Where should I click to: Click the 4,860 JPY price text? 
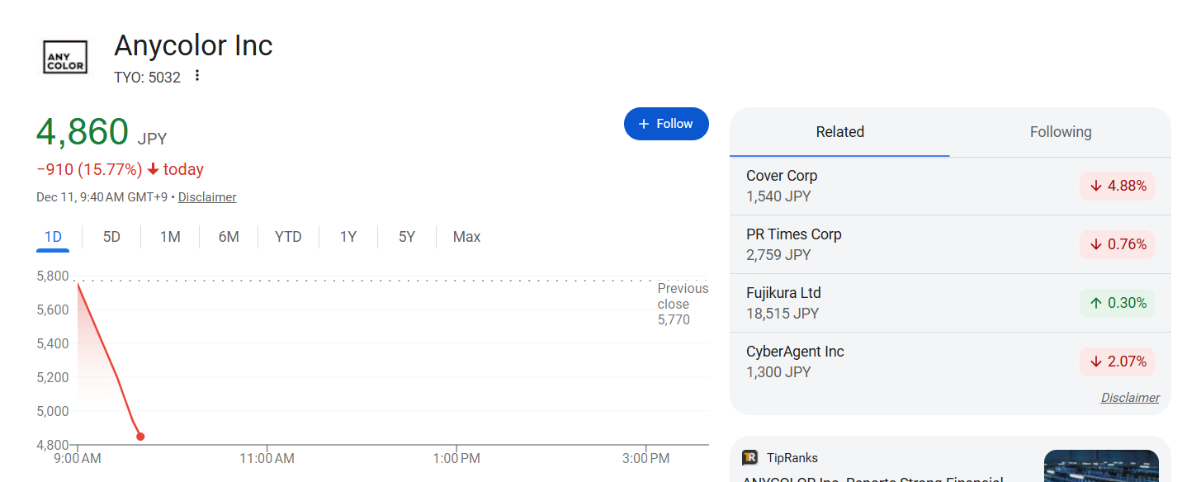102,133
